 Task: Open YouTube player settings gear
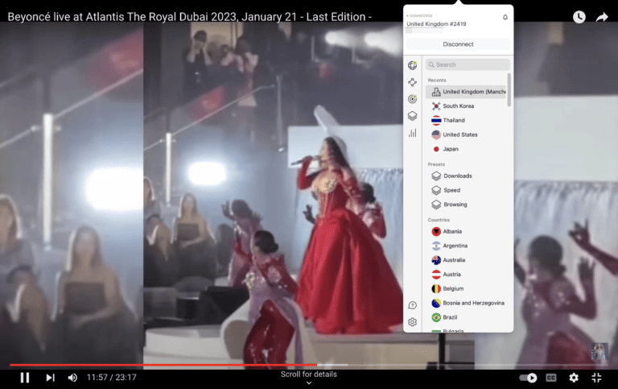[574, 378]
